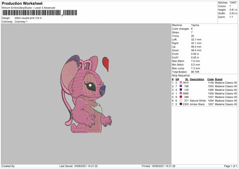Screen dimensions: 239x169
Task: Click the Colors value '7' in header
Action: [x=230, y=6]
